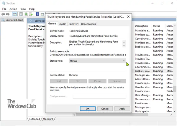Switch to the Dependencies tab
Screen dimensions: 177x126
pyautogui.click(x=88, y=24)
